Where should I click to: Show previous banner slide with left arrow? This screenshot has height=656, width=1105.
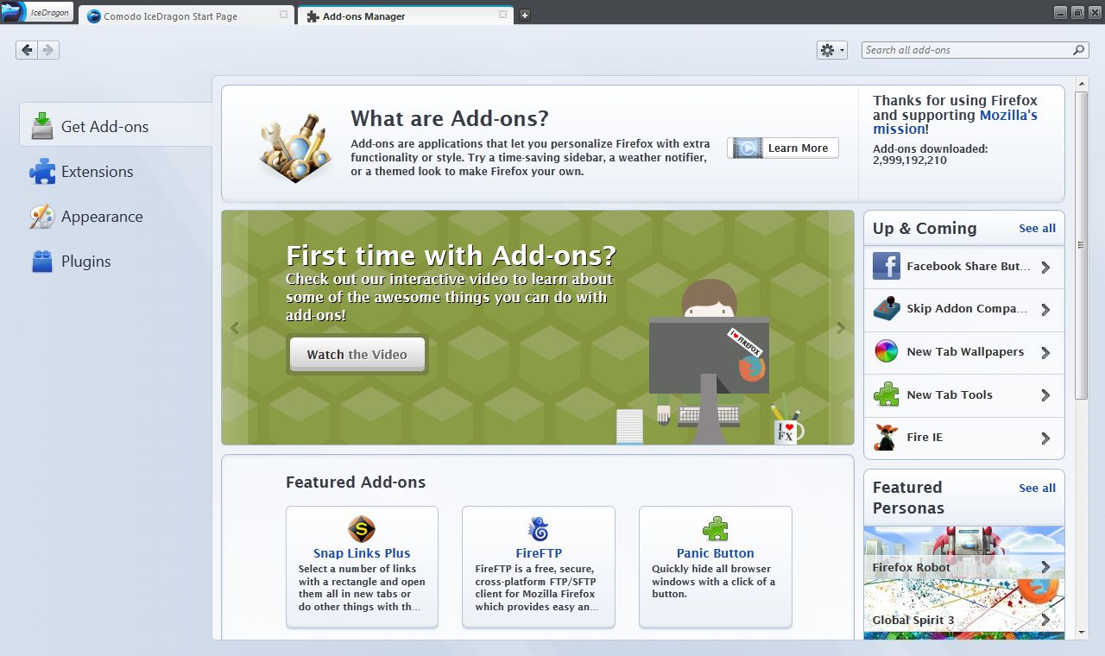coord(234,328)
